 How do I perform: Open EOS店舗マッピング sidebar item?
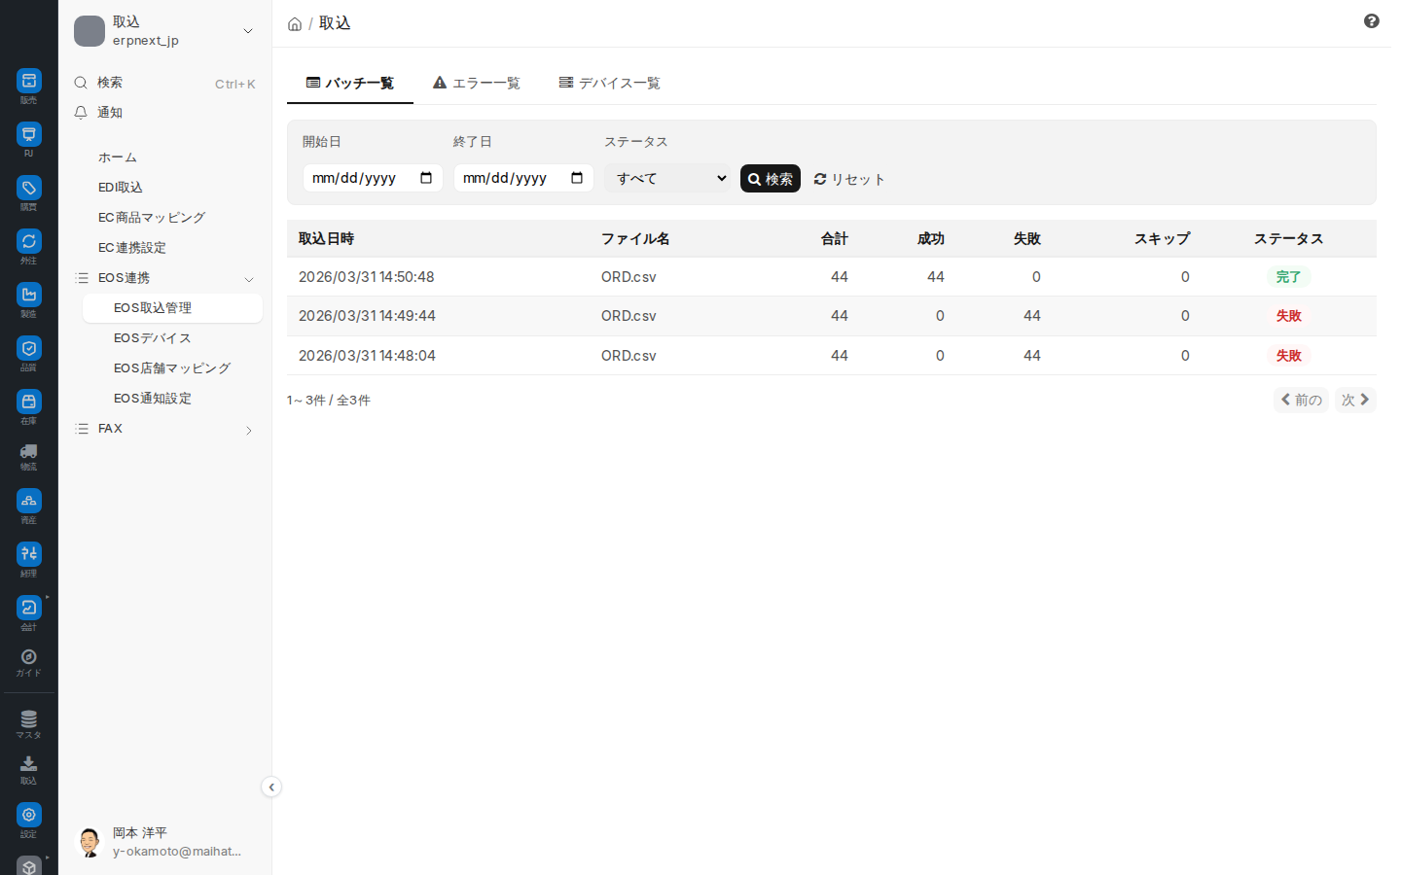click(x=172, y=368)
